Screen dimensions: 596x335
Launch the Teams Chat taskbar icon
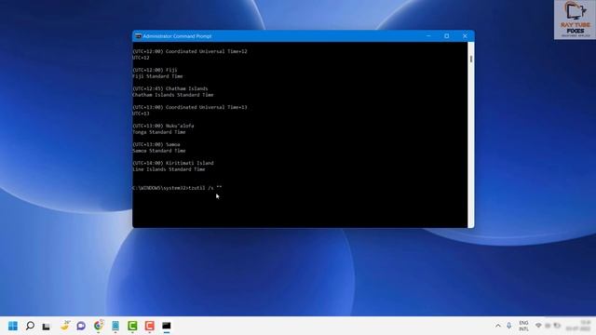(x=81, y=326)
